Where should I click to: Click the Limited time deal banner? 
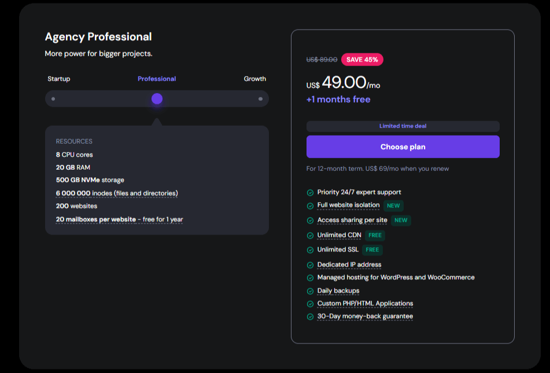[403, 126]
